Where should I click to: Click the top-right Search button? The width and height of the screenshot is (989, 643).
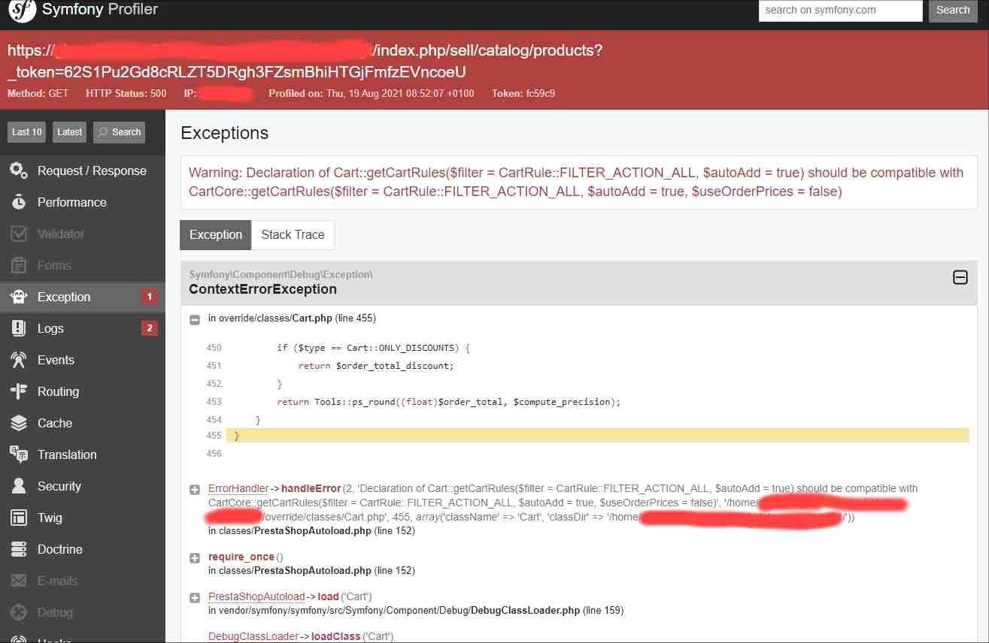(x=953, y=11)
